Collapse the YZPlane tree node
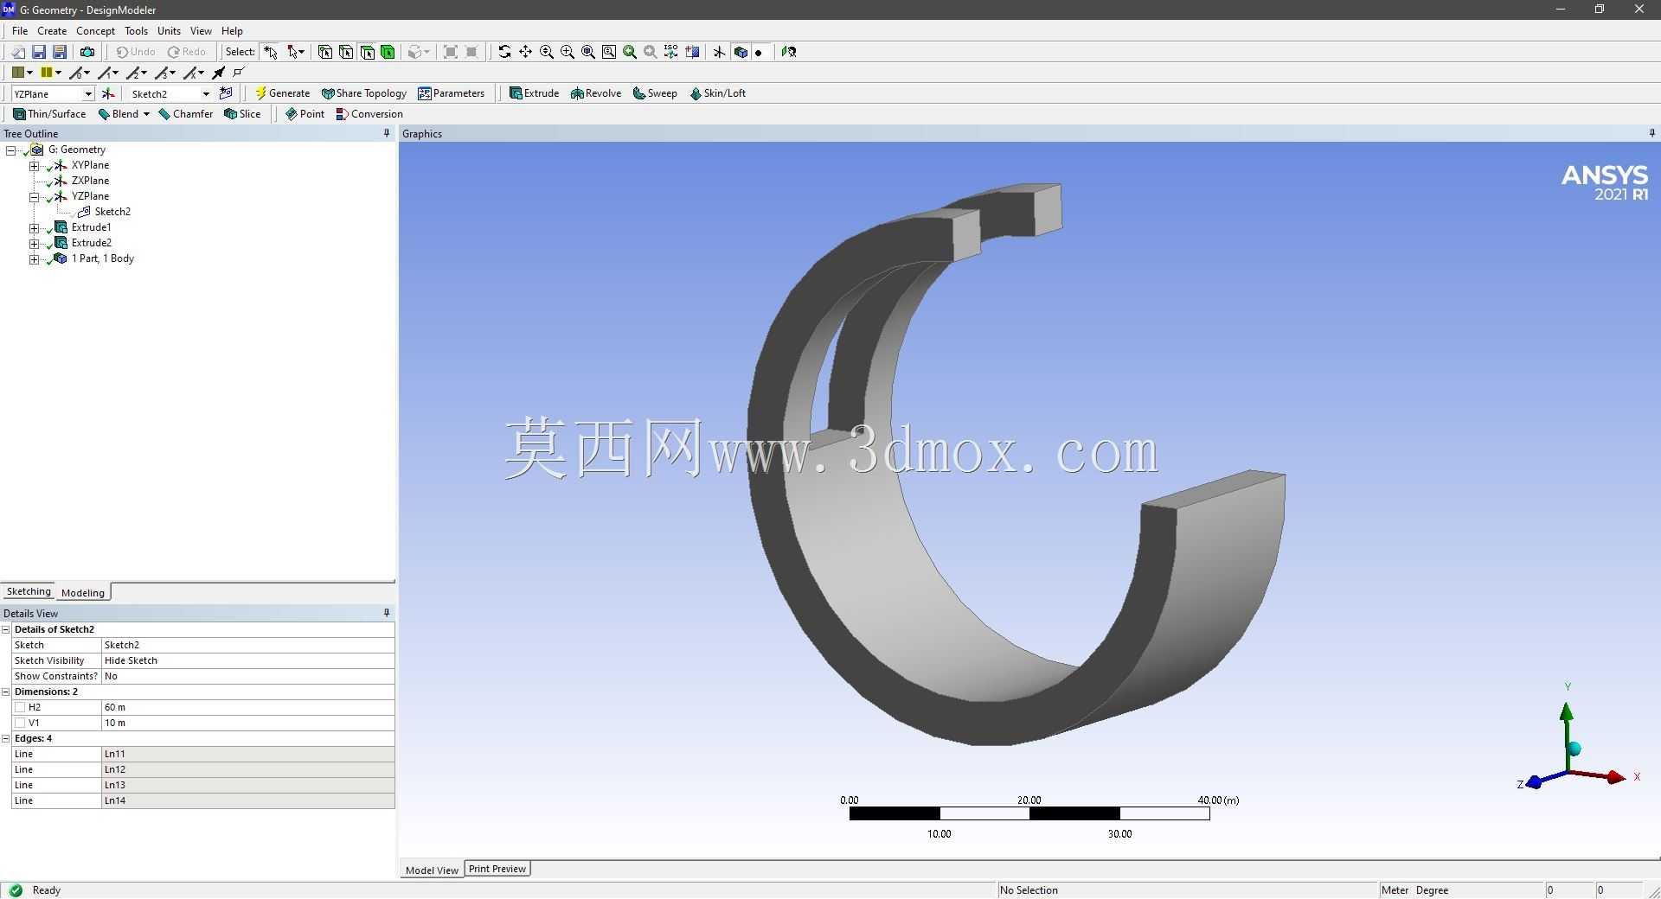Viewport: 1661px width, 899px height. (x=35, y=196)
